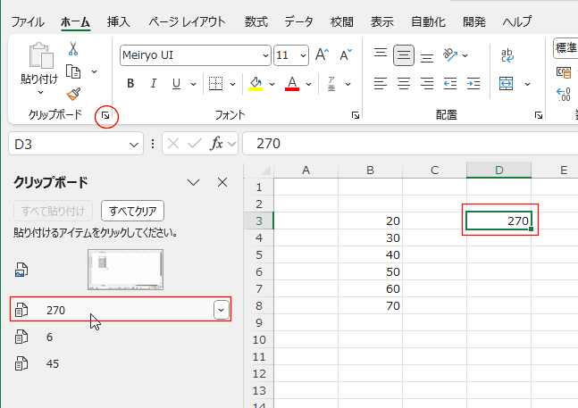This screenshot has width=578, height=408.
Task: Open dropdown arrow for clipboard item 270
Action: 221,310
